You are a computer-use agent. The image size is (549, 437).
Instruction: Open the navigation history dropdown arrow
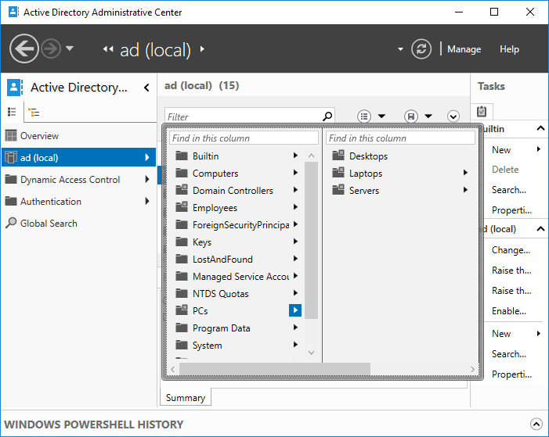(70, 48)
